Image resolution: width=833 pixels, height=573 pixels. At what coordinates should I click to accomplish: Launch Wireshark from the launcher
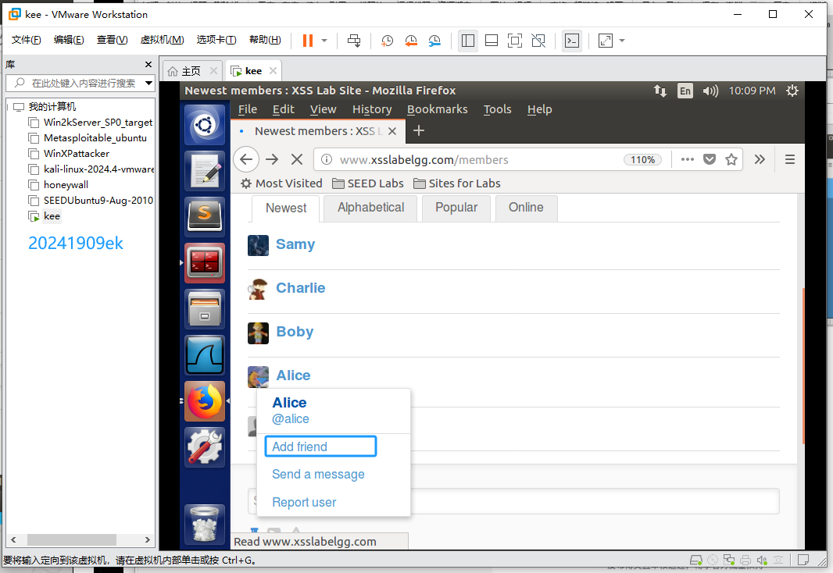point(205,355)
